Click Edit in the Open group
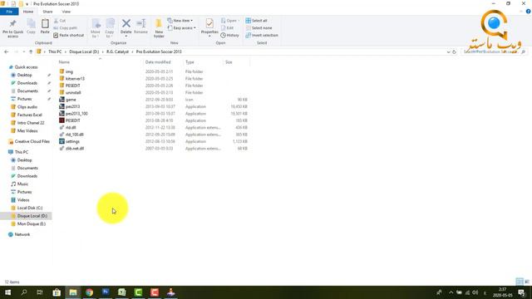Screen dimensions: 532x299 (x=227, y=27)
